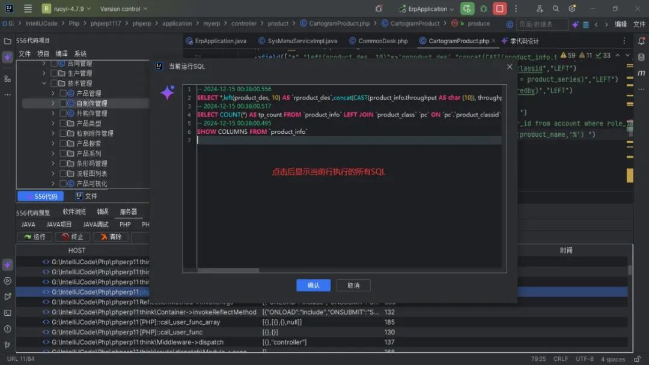
Task: Click the 运行 button
Action: [x=35, y=237]
